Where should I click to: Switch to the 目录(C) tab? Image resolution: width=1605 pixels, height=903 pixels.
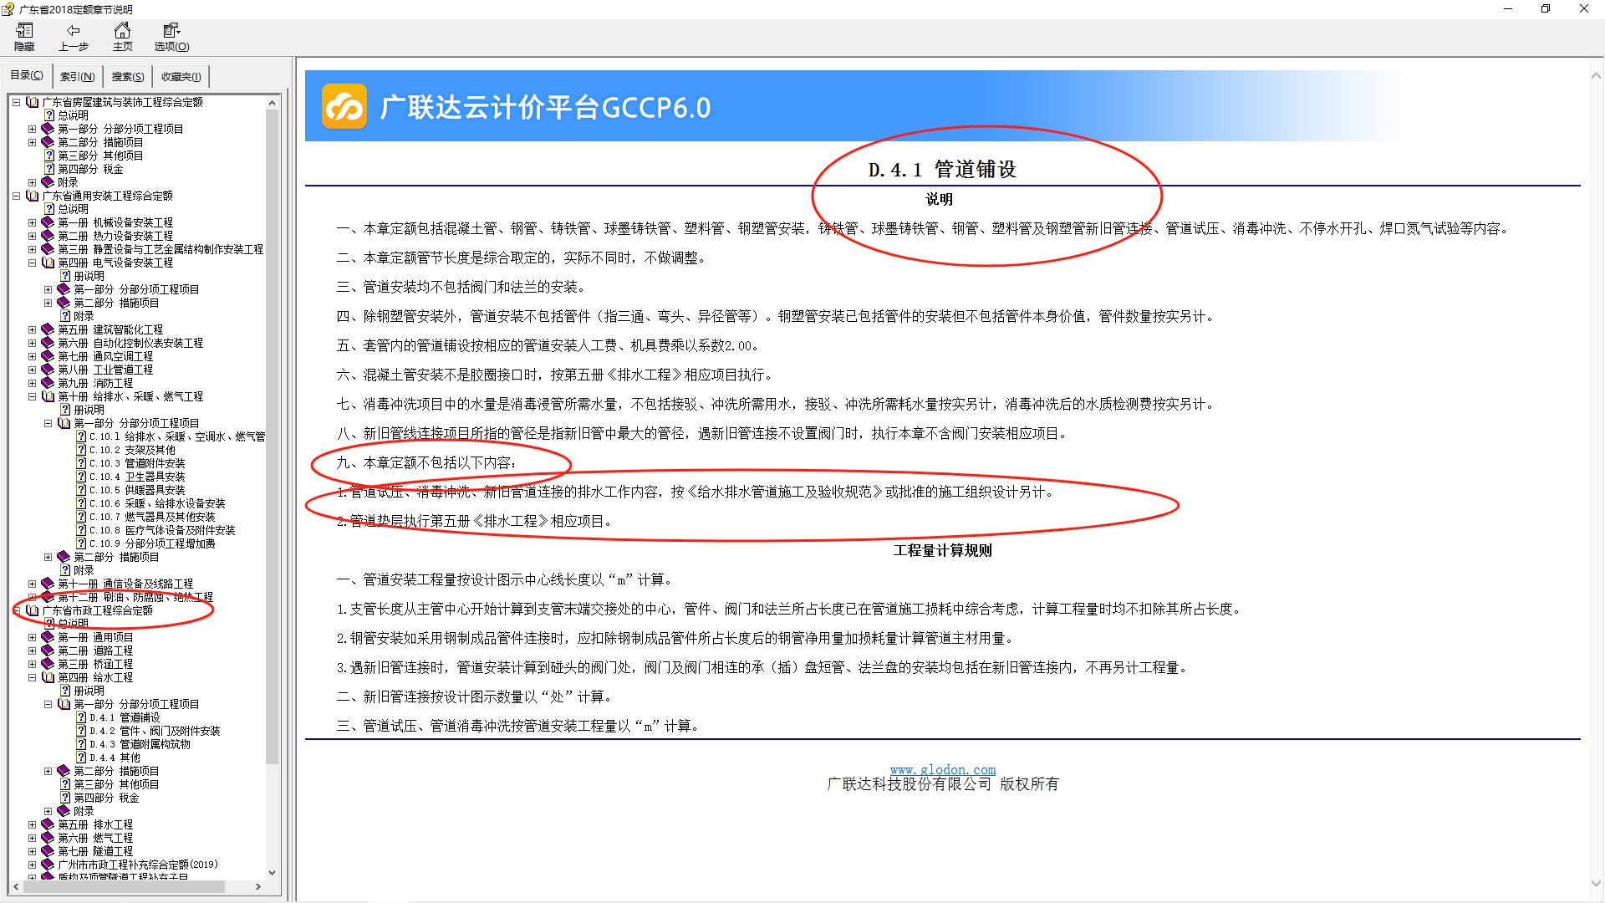coord(27,75)
